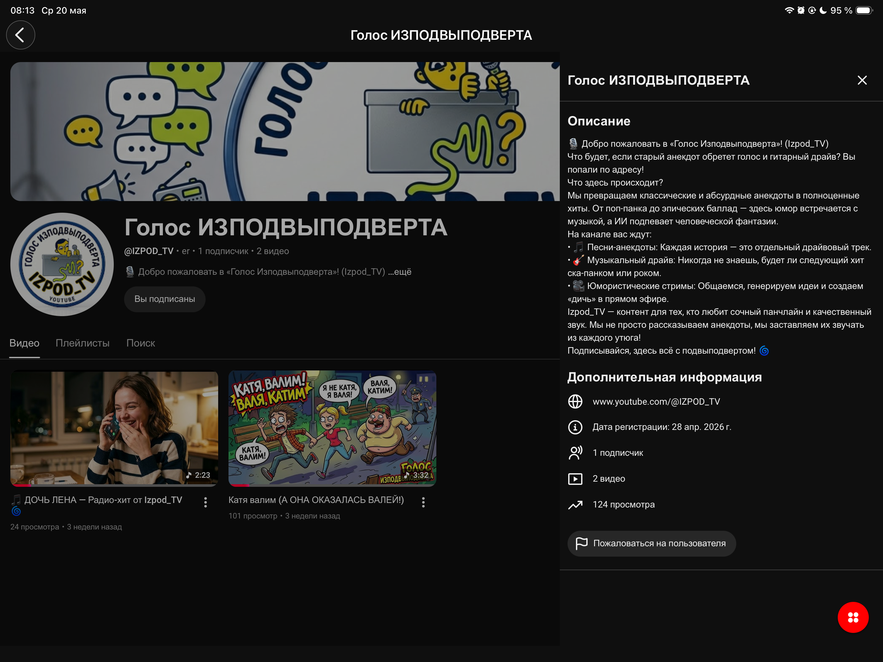Open the www.youtube.com/@IZPOD_TV link
The image size is (883, 662).
656,402
